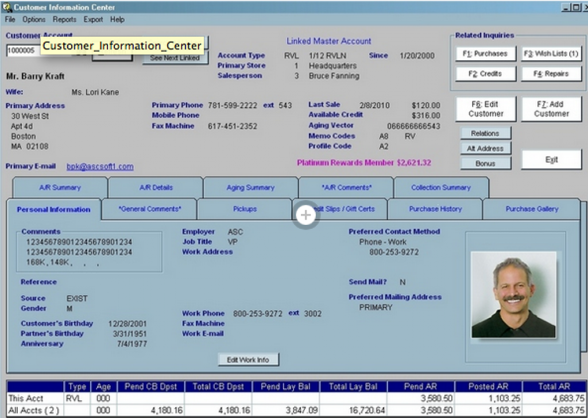Open the bpk@ascsoft1.com email link
The width and height of the screenshot is (588, 418).
click(99, 167)
